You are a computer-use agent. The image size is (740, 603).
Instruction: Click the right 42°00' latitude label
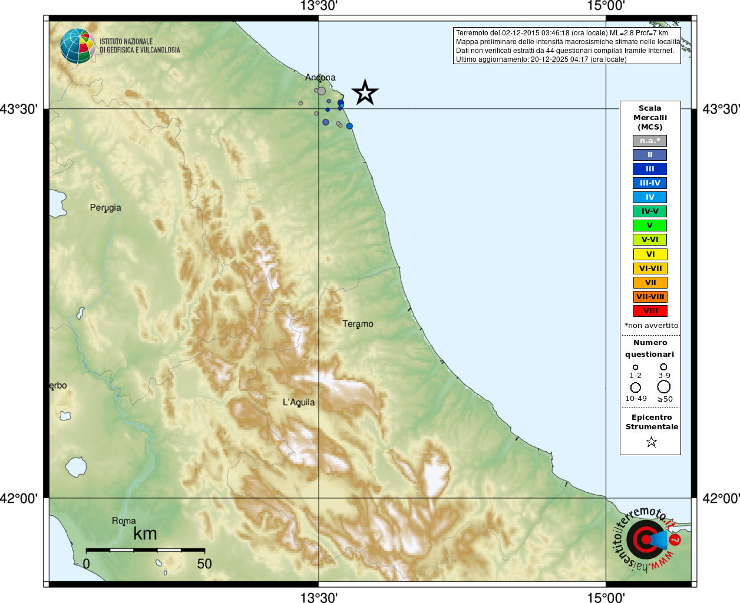721,498
